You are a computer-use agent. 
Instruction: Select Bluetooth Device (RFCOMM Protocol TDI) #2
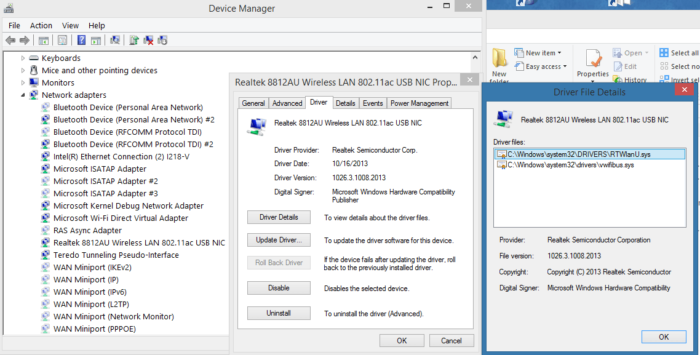pyautogui.click(x=133, y=144)
